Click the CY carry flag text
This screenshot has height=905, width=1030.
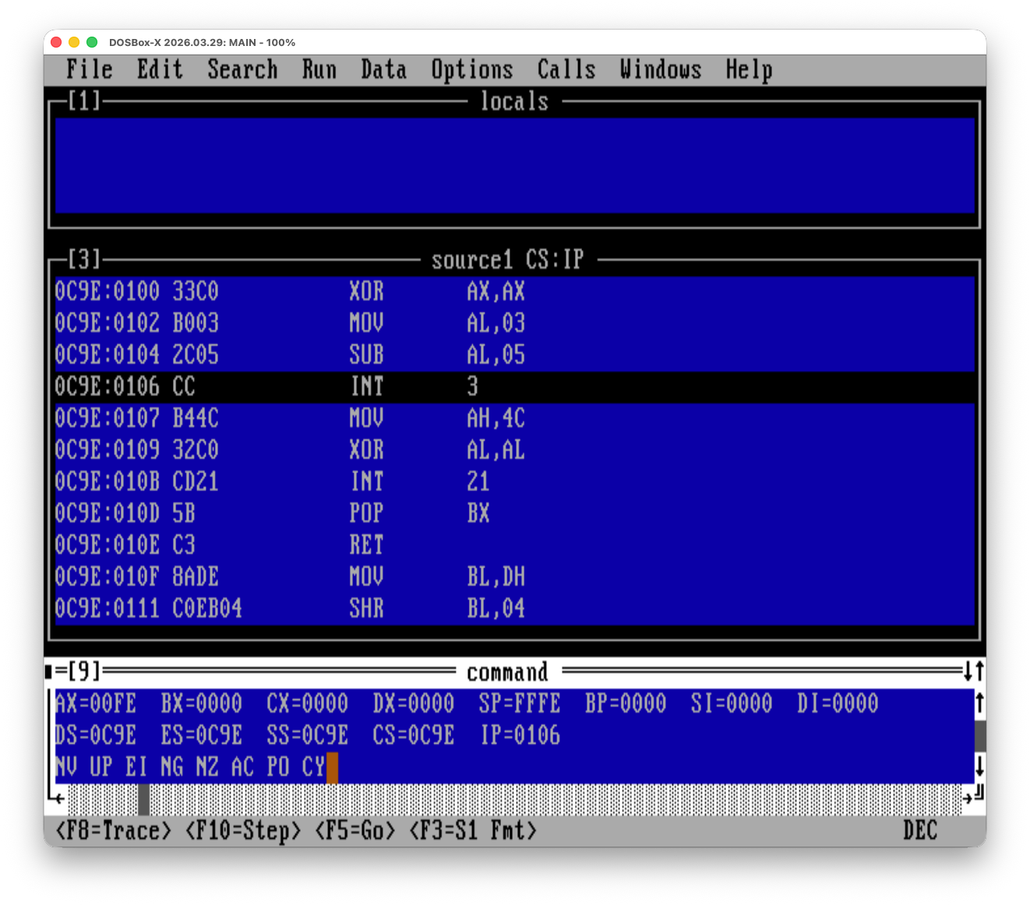pyautogui.click(x=313, y=767)
